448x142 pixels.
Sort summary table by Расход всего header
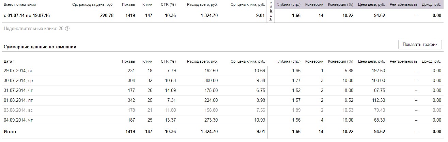202,62
